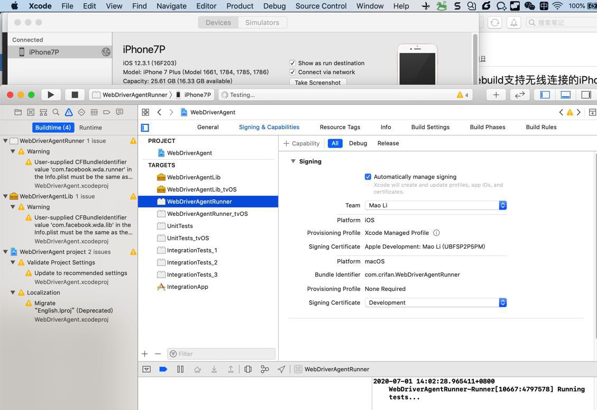
Task: Open the Team dropdown showing Mao Li
Action: pos(436,205)
